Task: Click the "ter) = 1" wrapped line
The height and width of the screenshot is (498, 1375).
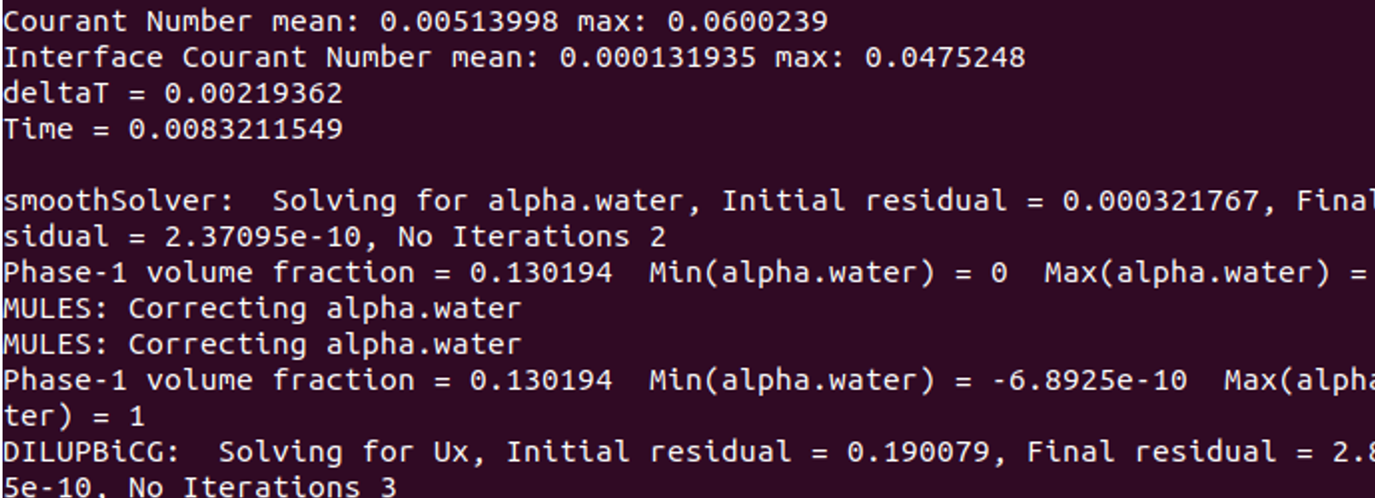Action: click(73, 416)
